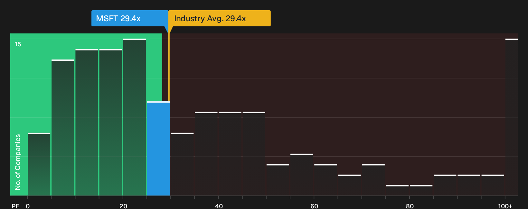
Task: Select the 100+ PE histogram bar
Action: coord(512,117)
